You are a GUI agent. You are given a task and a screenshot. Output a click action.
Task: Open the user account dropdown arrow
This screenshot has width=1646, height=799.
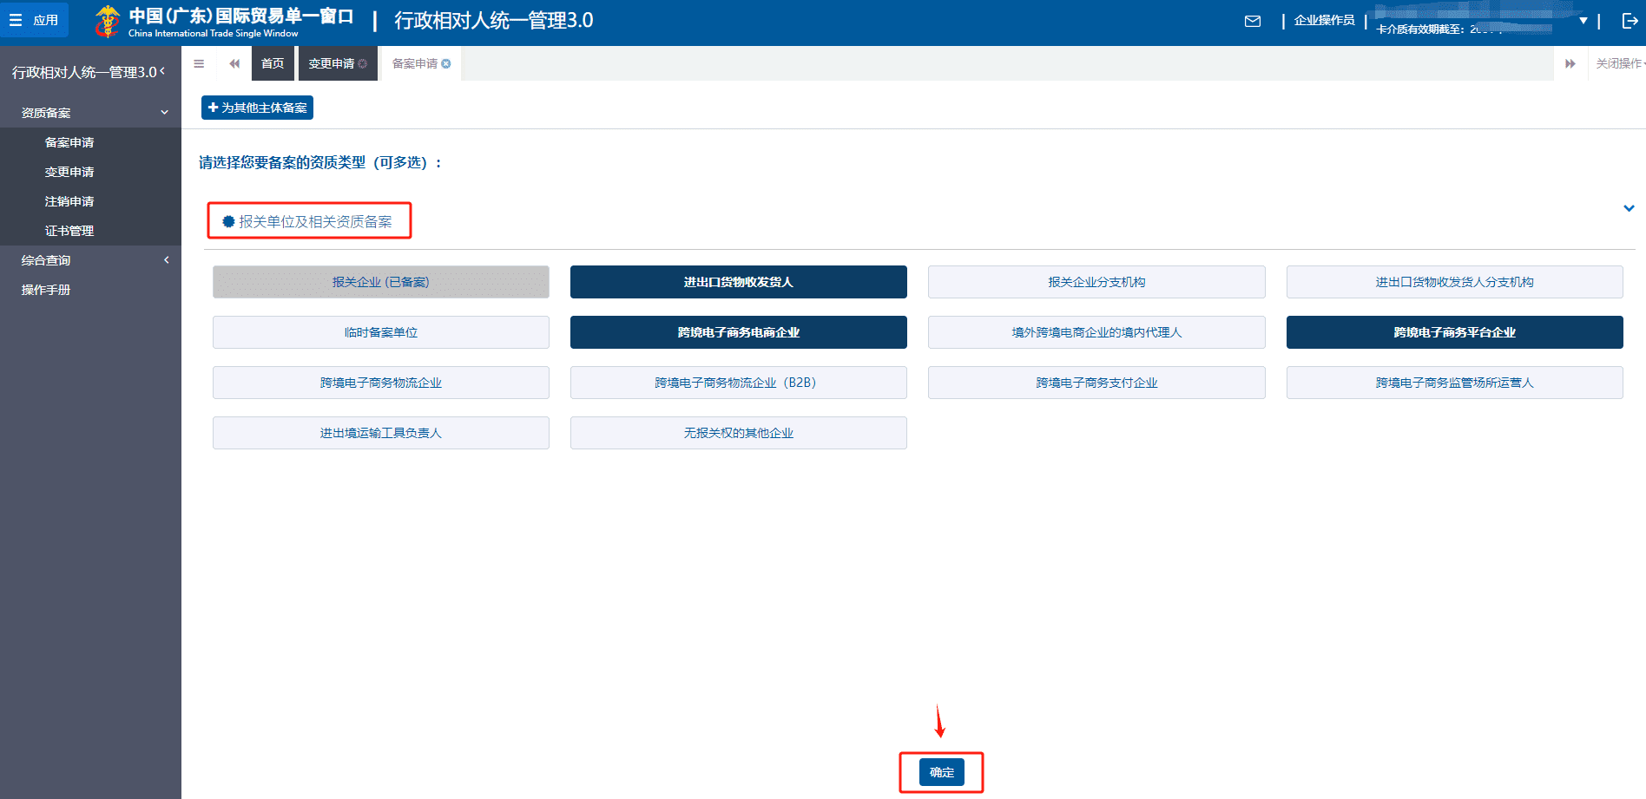[x=1583, y=21]
